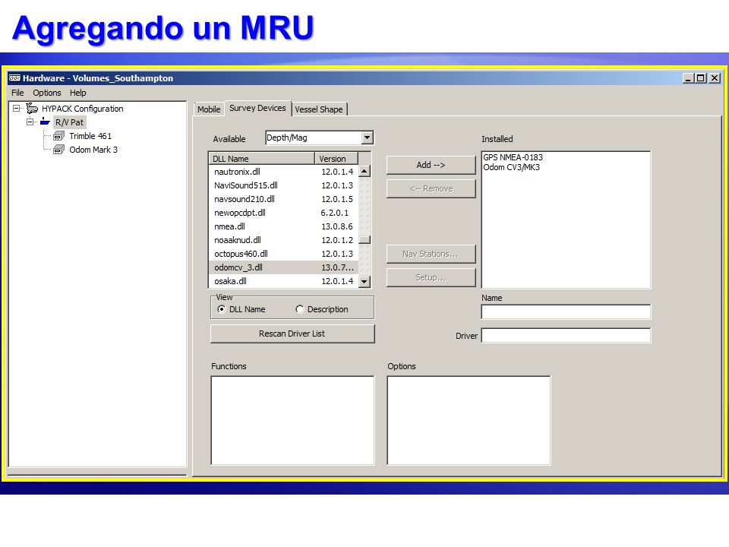This screenshot has width=729, height=547.
Task: Click the R/V Pat vessel icon
Action: [x=45, y=122]
